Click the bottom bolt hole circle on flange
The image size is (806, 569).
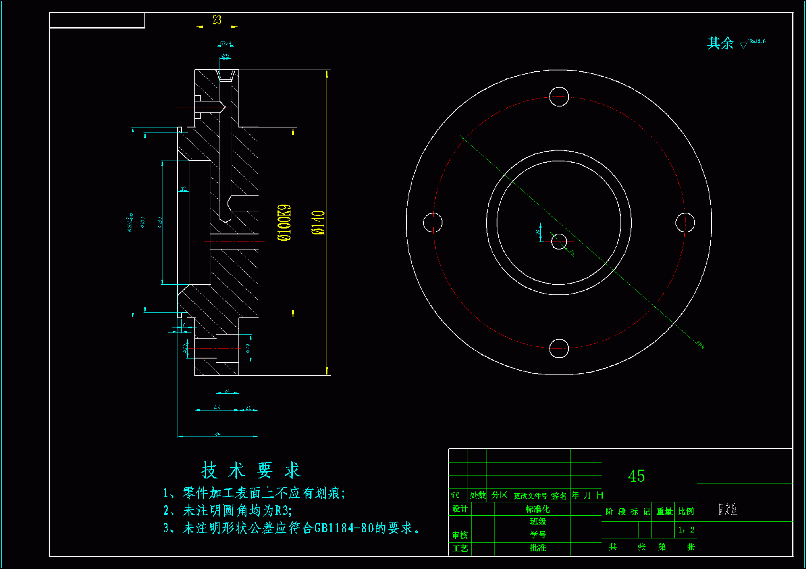coord(559,348)
